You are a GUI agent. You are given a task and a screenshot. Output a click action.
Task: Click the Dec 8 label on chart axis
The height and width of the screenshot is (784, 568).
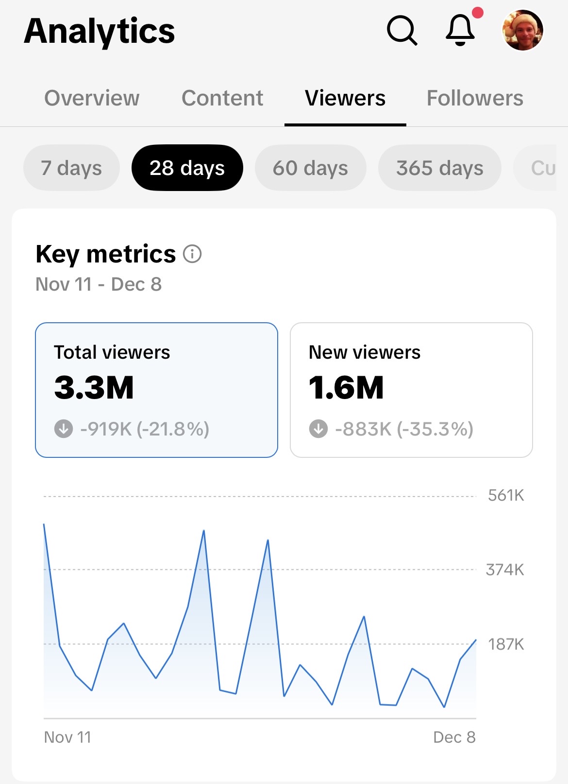454,737
